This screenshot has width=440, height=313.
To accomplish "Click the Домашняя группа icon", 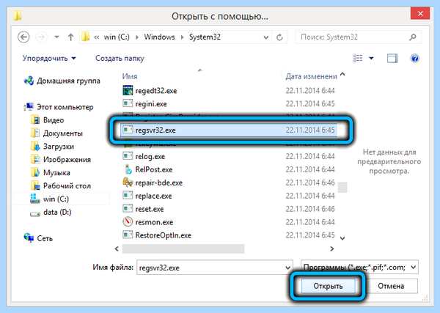I will click(x=29, y=81).
